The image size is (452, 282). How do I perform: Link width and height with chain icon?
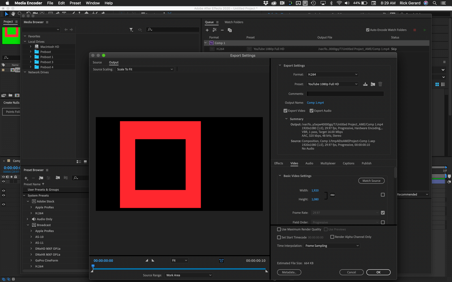(x=332, y=195)
